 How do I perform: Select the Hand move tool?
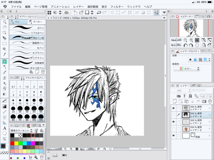pos(5,27)
